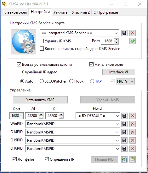
Task: Click the Port 1688 field in KMS-Service settings
Action: click(108, 41)
